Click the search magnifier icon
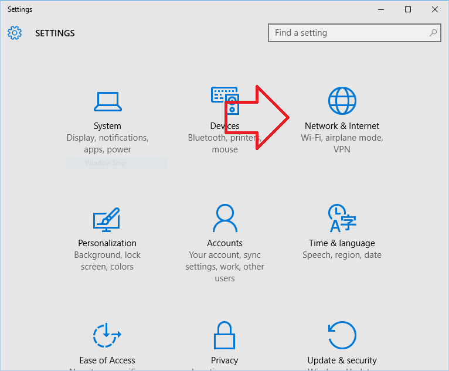 point(433,33)
